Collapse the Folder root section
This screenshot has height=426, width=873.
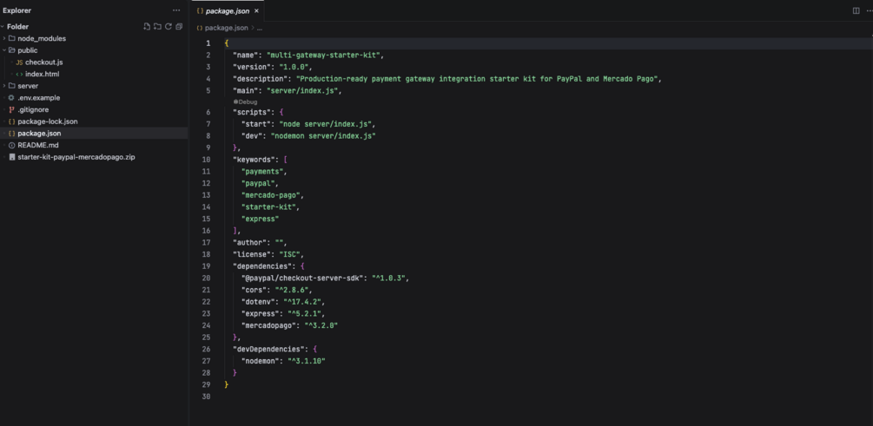click(x=3, y=27)
